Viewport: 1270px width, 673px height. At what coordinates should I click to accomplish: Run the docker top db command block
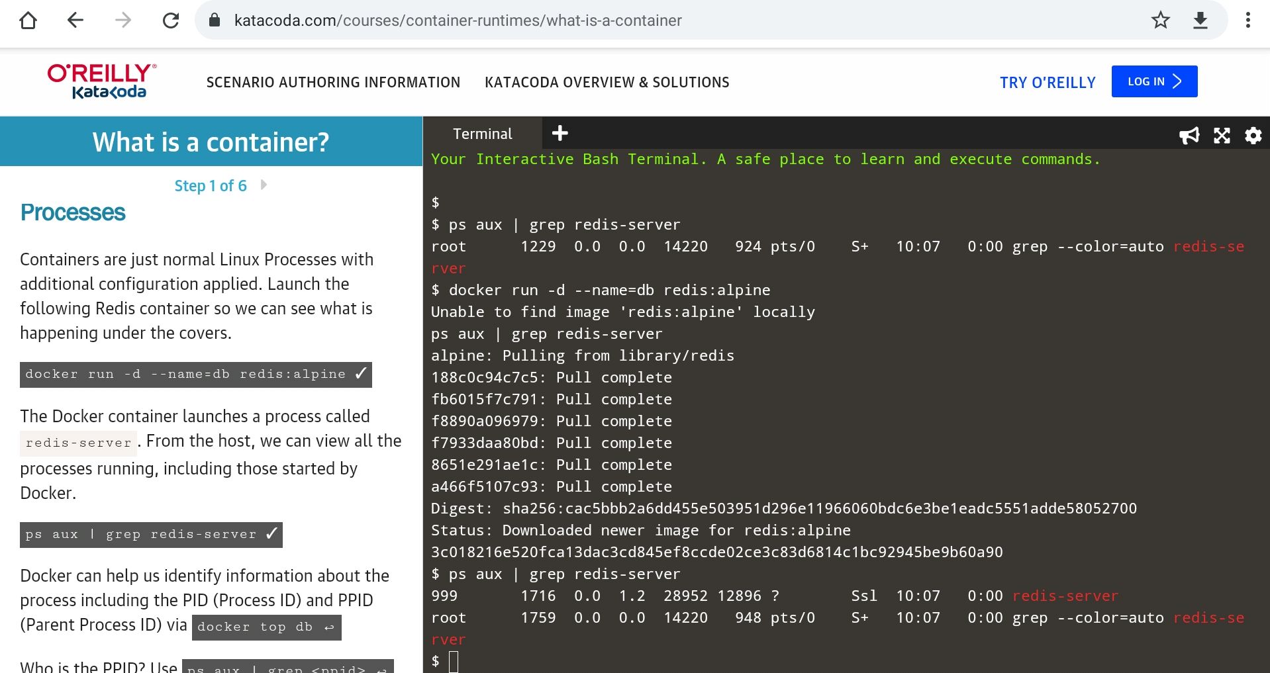tap(266, 627)
